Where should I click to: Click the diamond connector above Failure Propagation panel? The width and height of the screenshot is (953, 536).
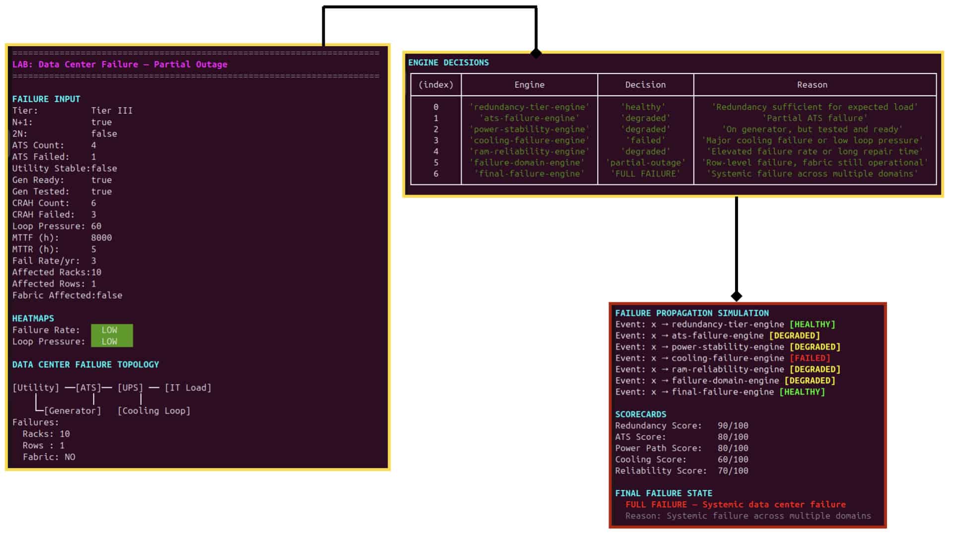click(737, 296)
